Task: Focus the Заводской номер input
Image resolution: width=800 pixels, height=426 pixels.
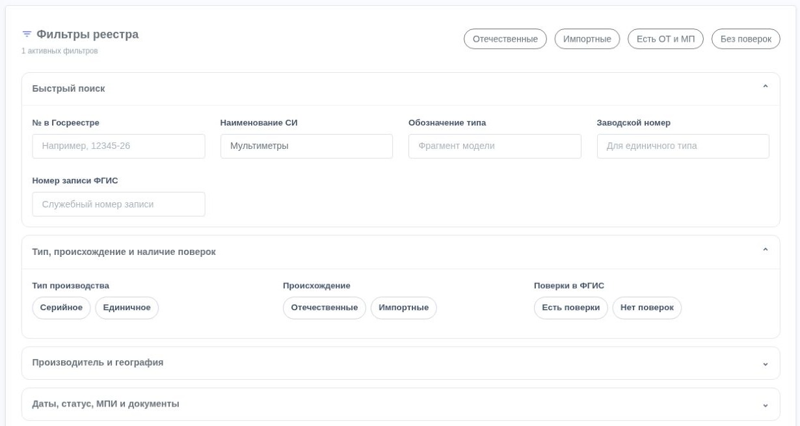Action: 683,146
